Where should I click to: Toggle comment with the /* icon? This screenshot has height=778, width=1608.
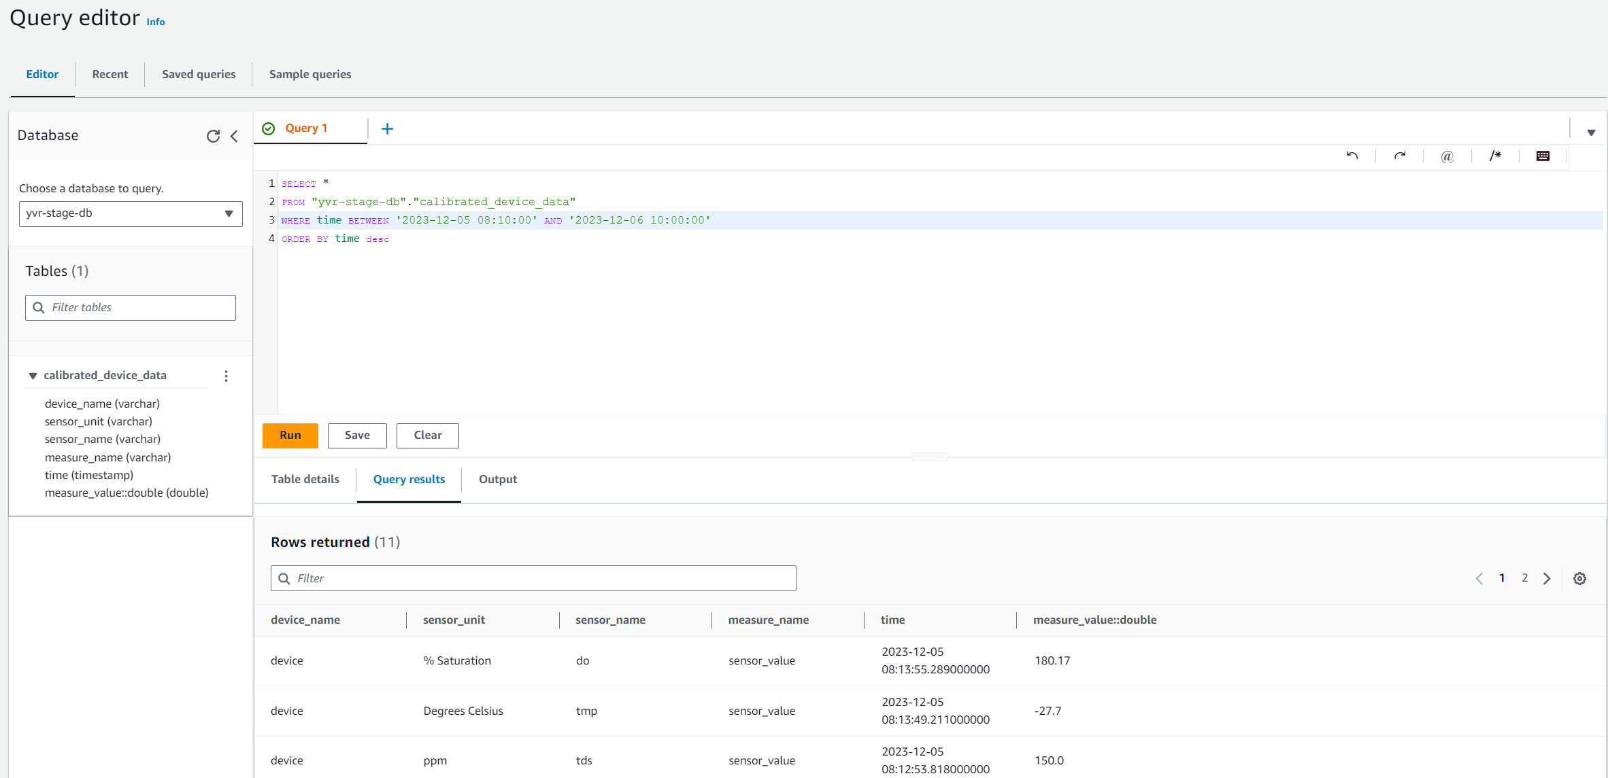[1495, 156]
